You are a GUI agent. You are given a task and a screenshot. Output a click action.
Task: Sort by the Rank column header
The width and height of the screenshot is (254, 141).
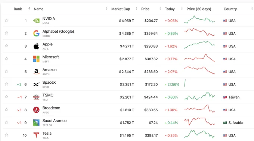pos(18,9)
